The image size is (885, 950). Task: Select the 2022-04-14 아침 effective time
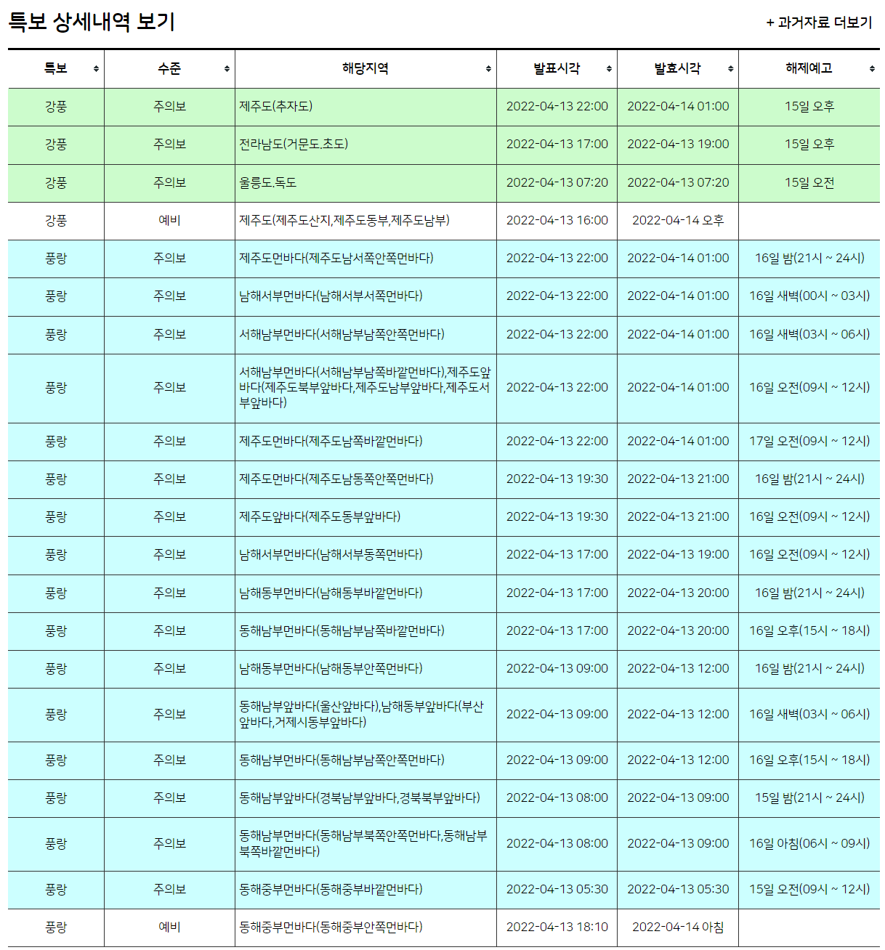677,927
